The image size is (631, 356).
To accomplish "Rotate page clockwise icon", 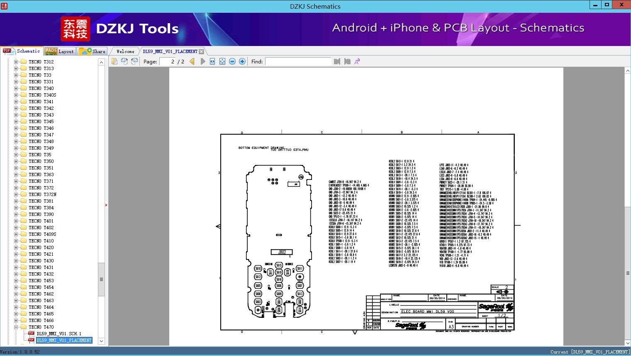I will [124, 61].
